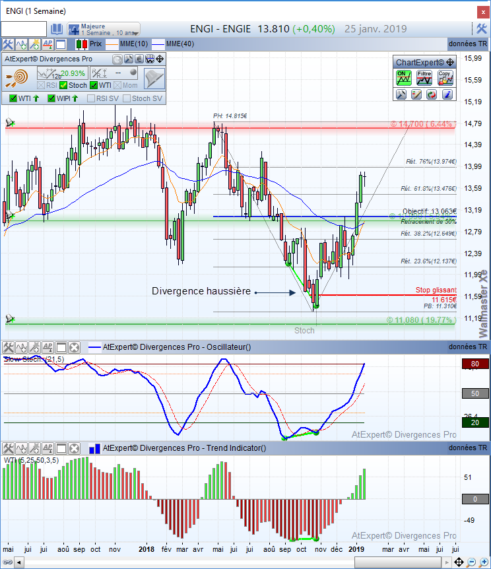Open the book icon next to search box
The height and width of the screenshot is (569, 491).
[x=57, y=29]
